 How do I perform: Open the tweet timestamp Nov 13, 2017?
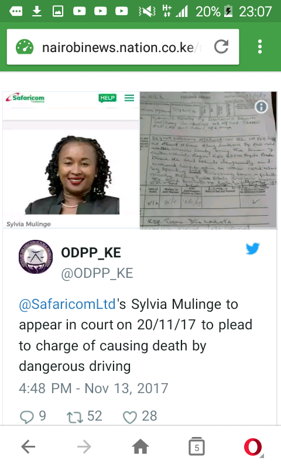tap(94, 388)
